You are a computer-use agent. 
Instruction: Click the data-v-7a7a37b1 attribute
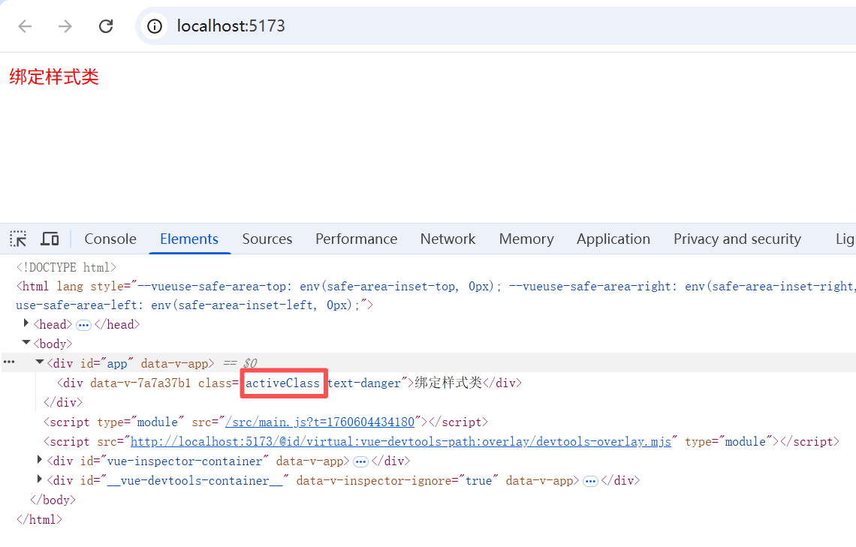(x=140, y=383)
